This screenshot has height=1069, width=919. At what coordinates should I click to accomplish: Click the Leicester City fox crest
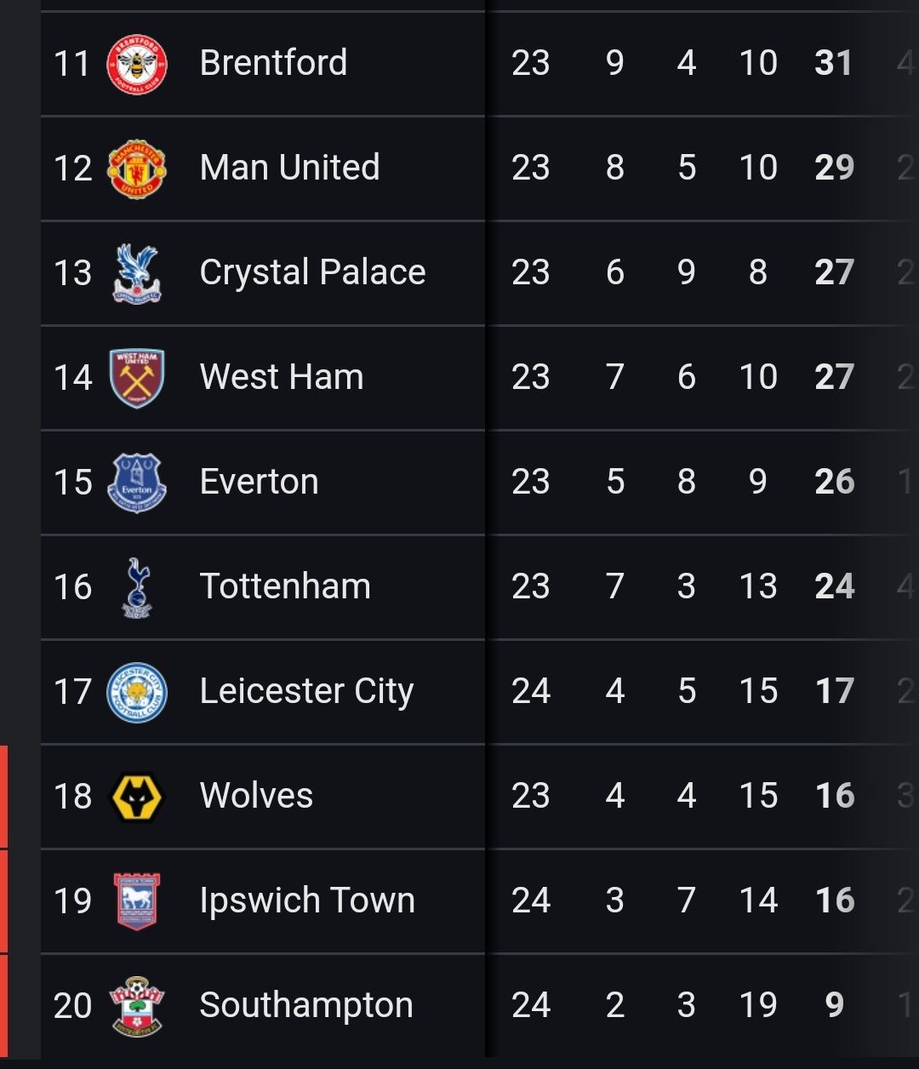point(137,692)
